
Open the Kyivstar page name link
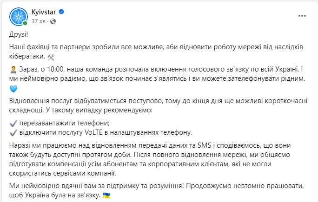(x=44, y=12)
